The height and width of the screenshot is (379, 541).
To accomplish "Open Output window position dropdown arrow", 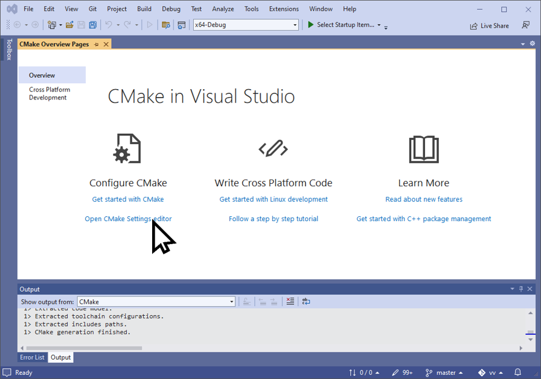I will click(512, 289).
